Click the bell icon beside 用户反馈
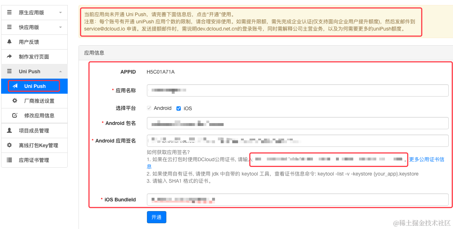This screenshot has width=453, height=229. [10, 42]
